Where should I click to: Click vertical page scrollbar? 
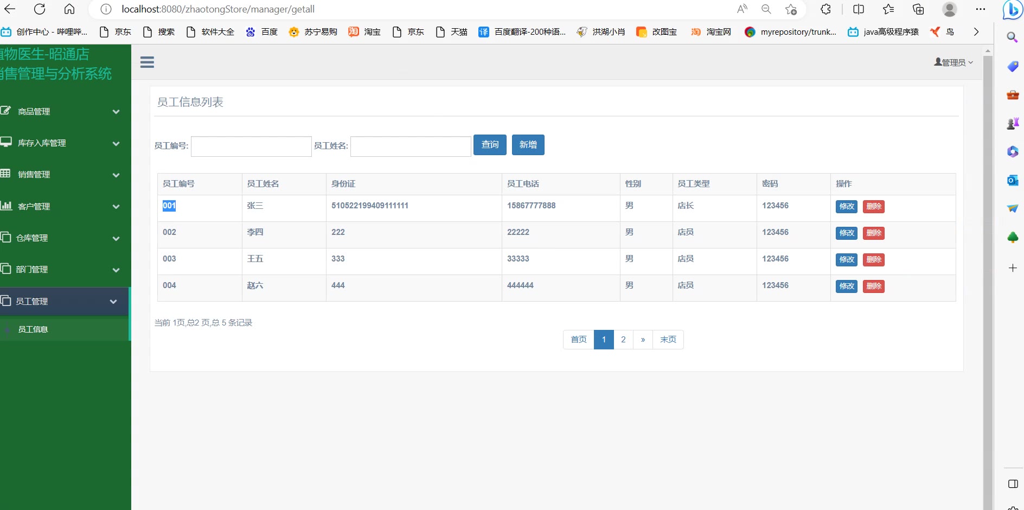pos(988,282)
